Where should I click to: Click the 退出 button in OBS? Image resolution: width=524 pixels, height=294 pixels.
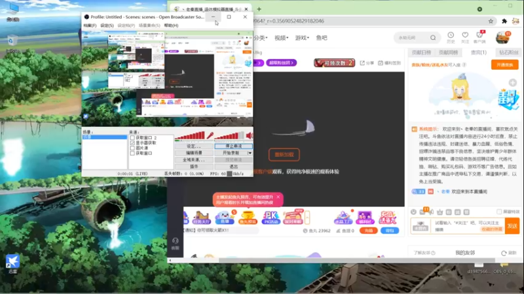(234, 167)
